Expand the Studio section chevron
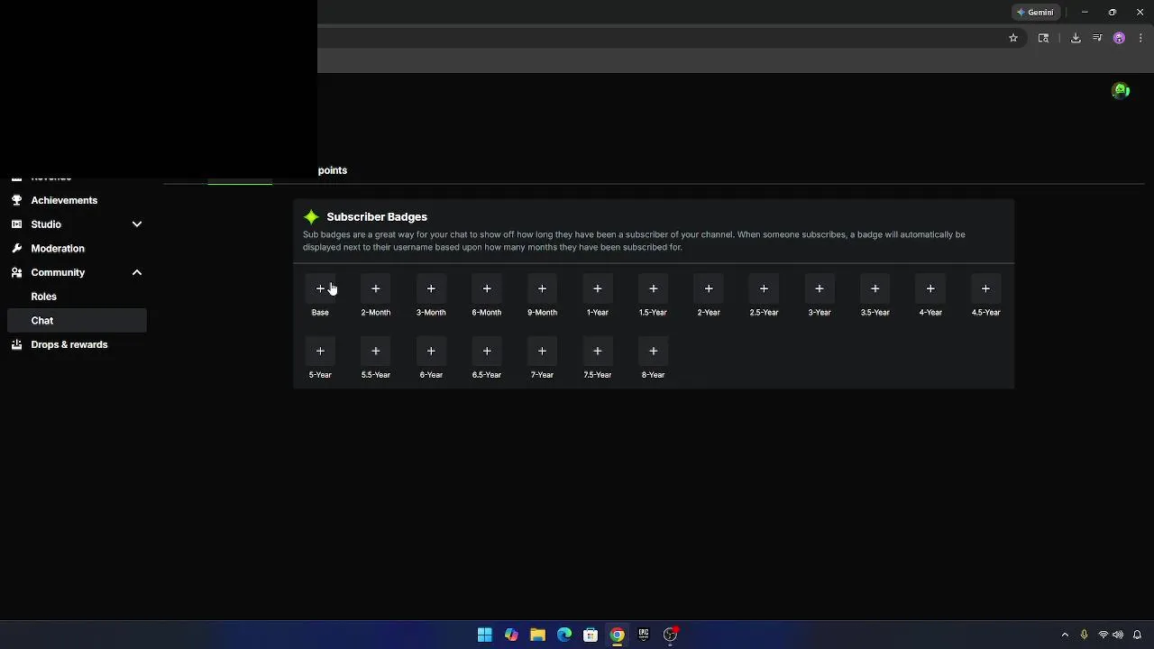 tap(137, 224)
